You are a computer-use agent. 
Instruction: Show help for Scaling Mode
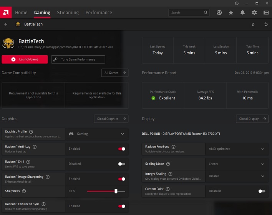[168, 164]
